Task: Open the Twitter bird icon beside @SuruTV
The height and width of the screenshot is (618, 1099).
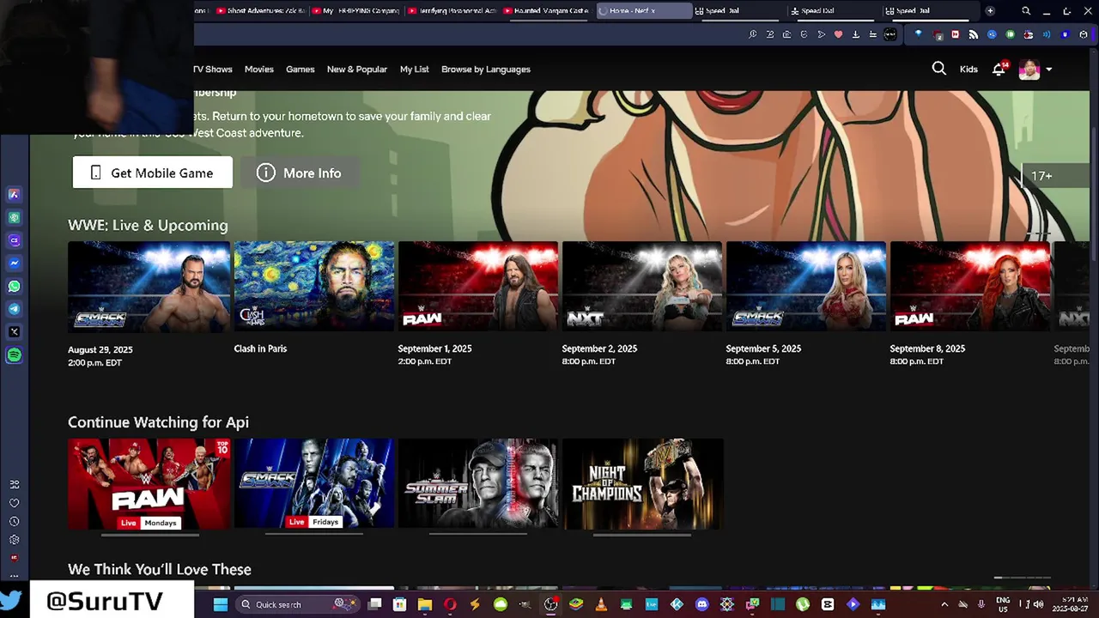Action: pos(11,600)
